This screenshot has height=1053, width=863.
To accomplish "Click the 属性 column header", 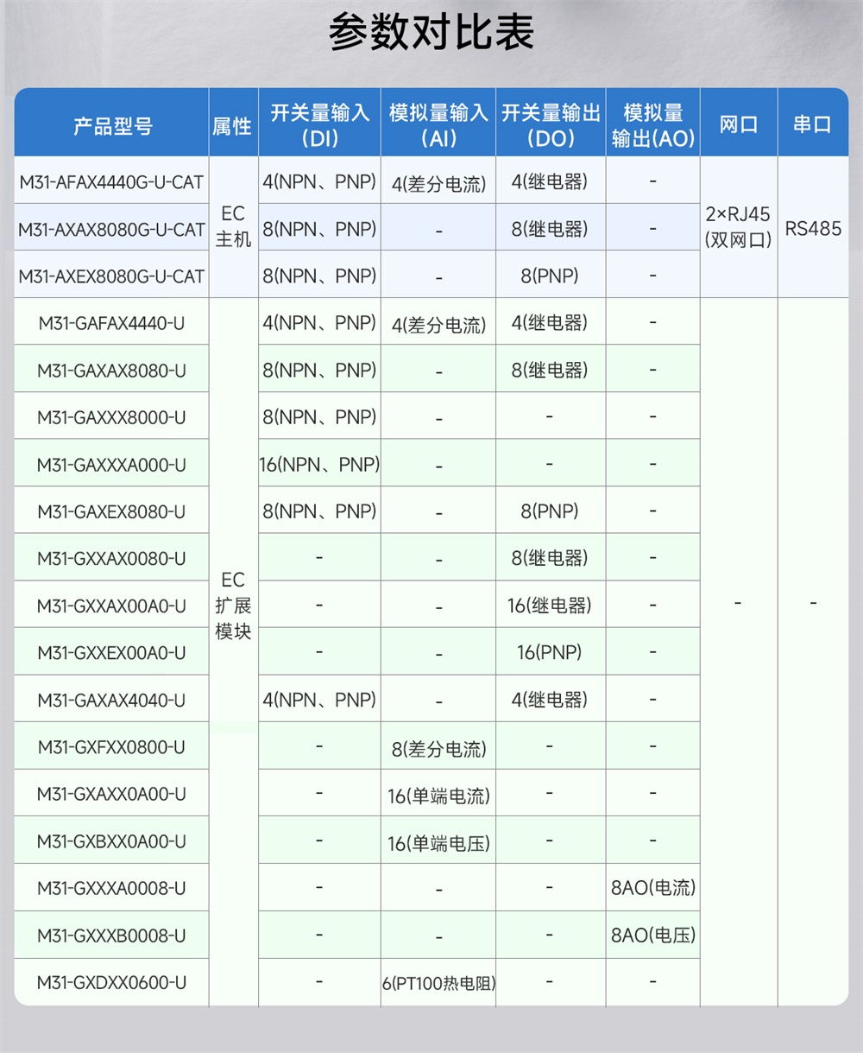I will click(233, 124).
